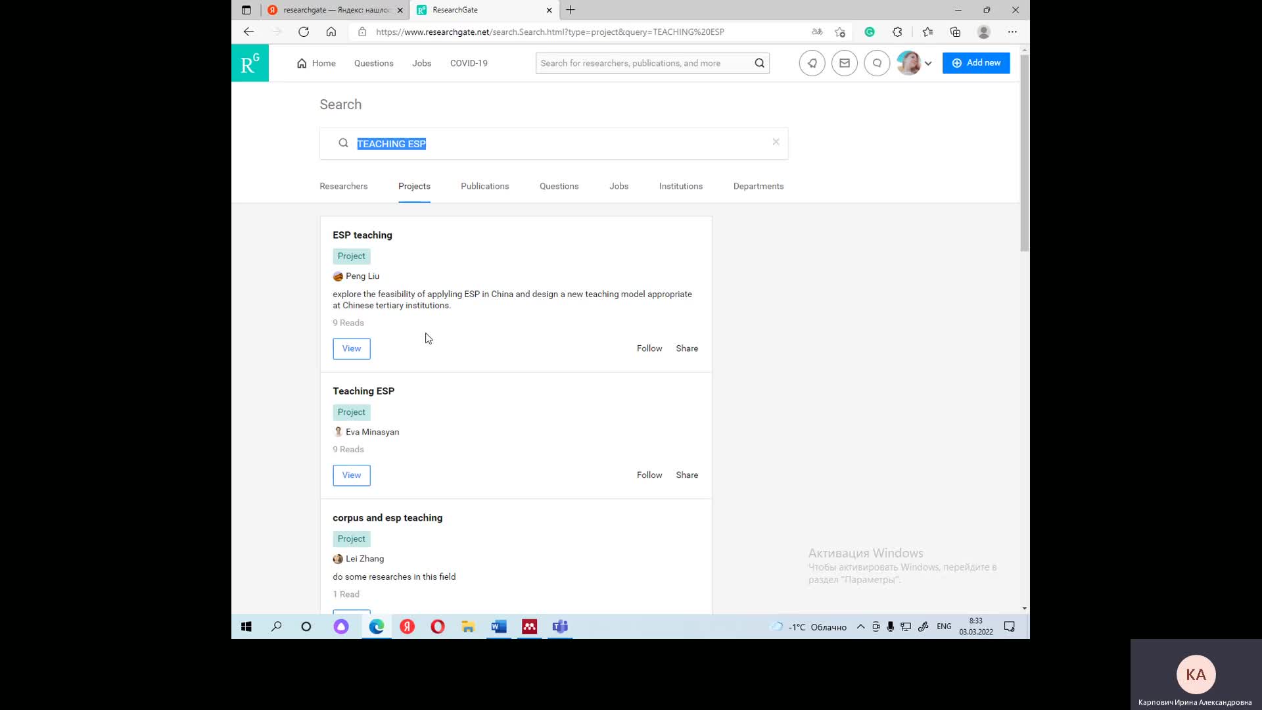Open the Teaching ESP project title

tap(363, 390)
